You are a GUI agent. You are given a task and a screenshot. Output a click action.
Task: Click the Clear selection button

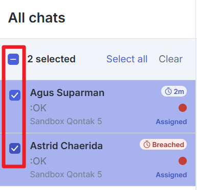[x=171, y=59]
